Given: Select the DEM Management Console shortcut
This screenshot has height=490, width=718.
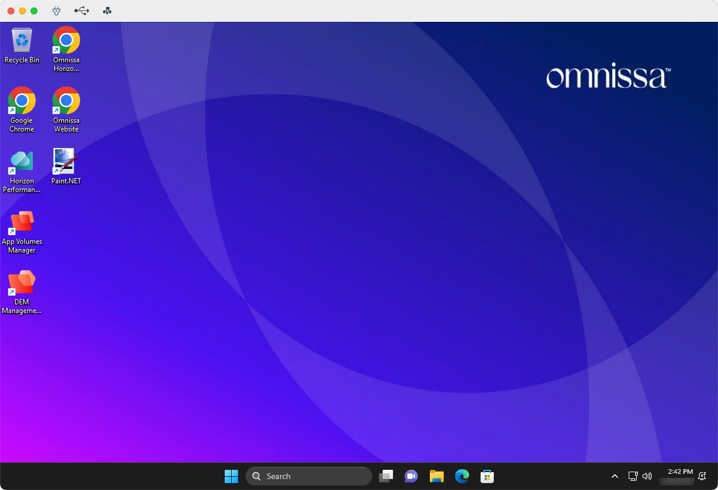Looking at the screenshot, I should tap(22, 287).
